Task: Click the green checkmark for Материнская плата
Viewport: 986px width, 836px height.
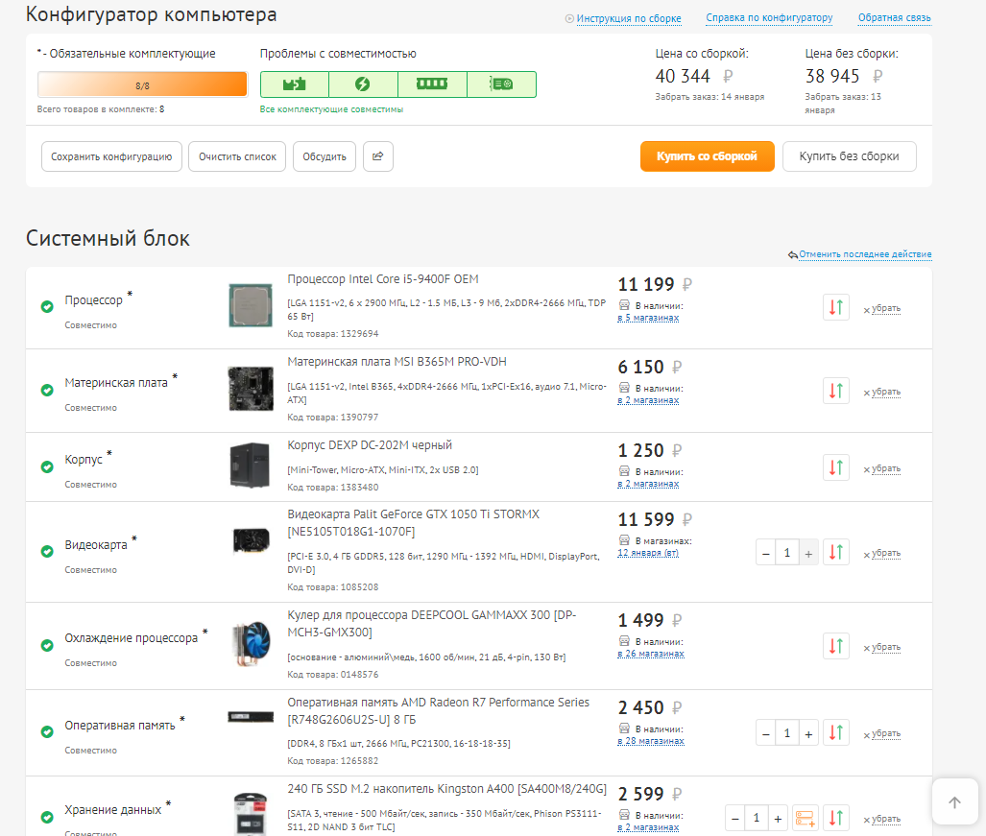Action: click(47, 390)
